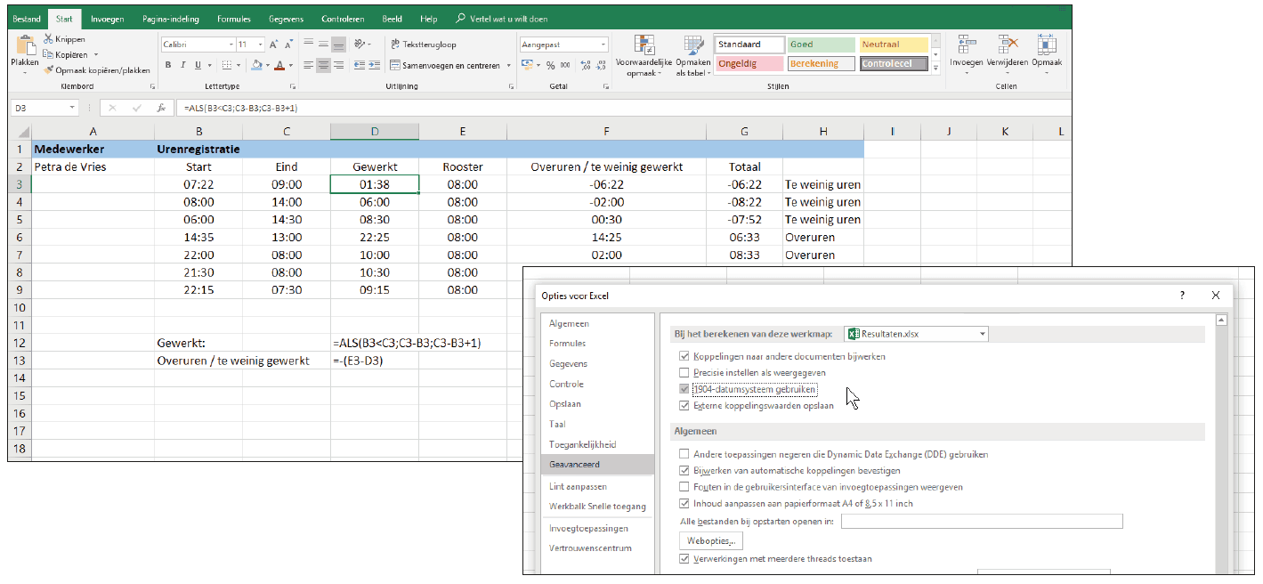Disable Bijwerken van automatische koppelingen bevestigen
This screenshot has width=1263, height=584.
click(x=684, y=471)
